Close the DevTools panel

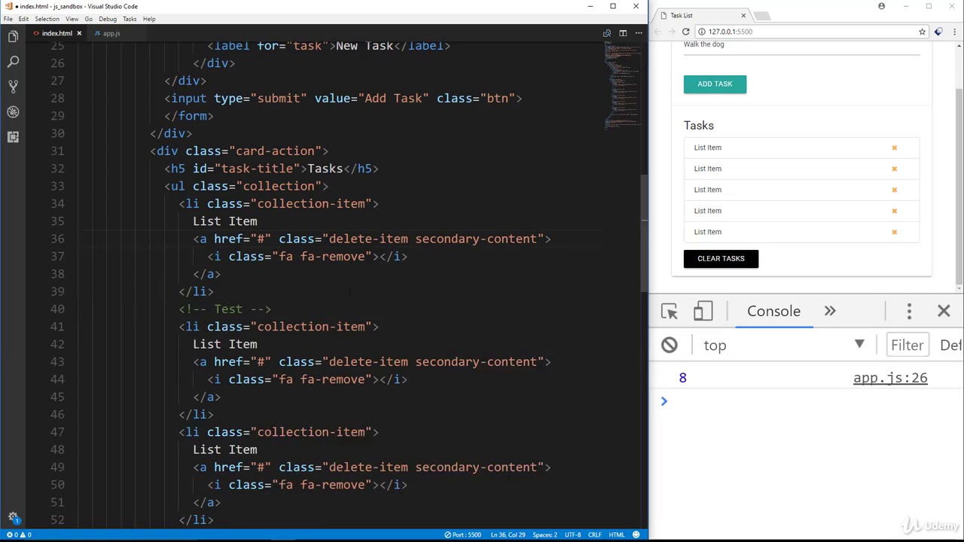944,311
